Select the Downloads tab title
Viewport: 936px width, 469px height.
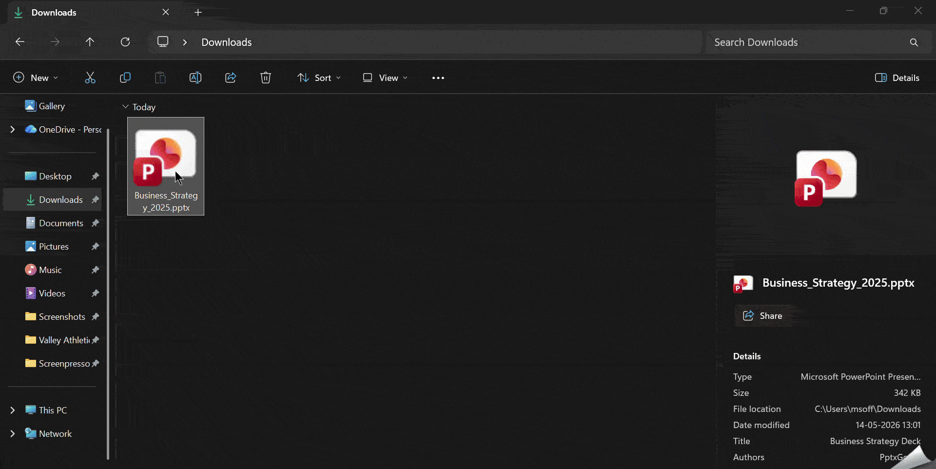pos(54,13)
